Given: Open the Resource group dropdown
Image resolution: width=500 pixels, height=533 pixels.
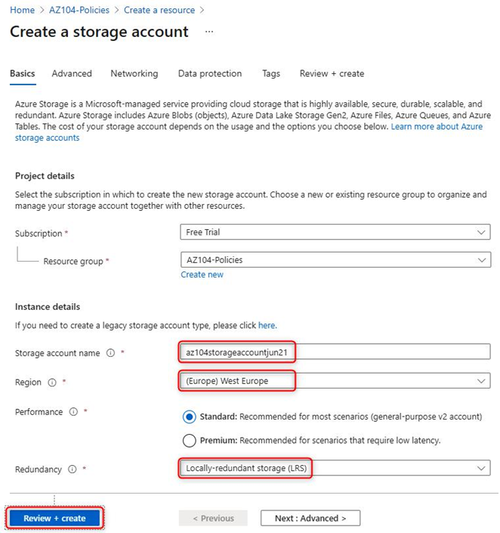Looking at the screenshot, I should coord(335,260).
